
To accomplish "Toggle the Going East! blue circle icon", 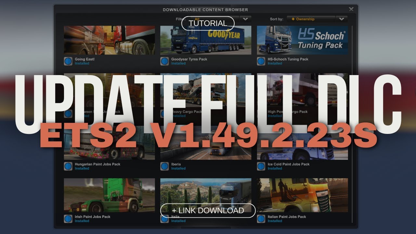I will click(68, 61).
